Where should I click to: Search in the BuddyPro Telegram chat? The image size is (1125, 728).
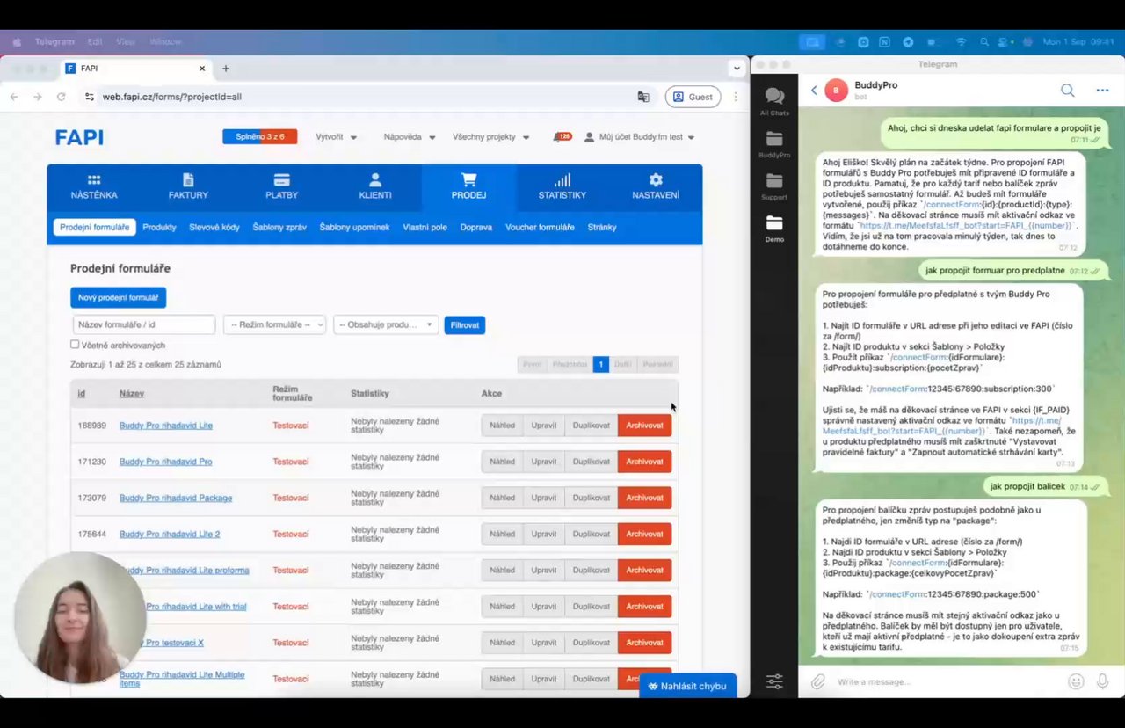tap(1067, 90)
